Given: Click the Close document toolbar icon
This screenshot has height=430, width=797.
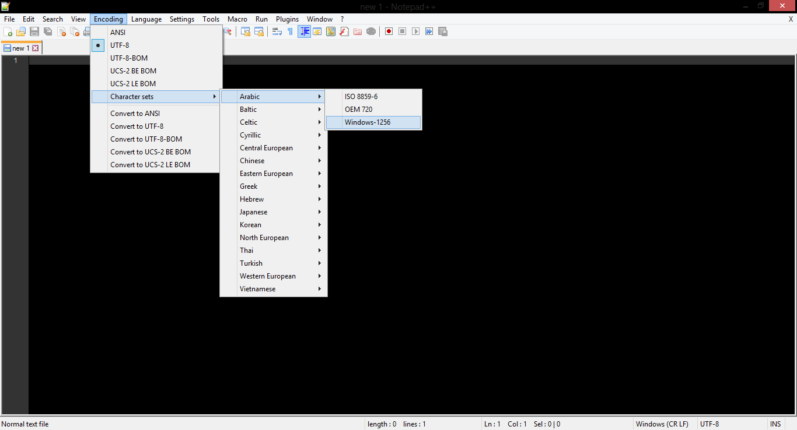Looking at the screenshot, I should [x=61, y=31].
